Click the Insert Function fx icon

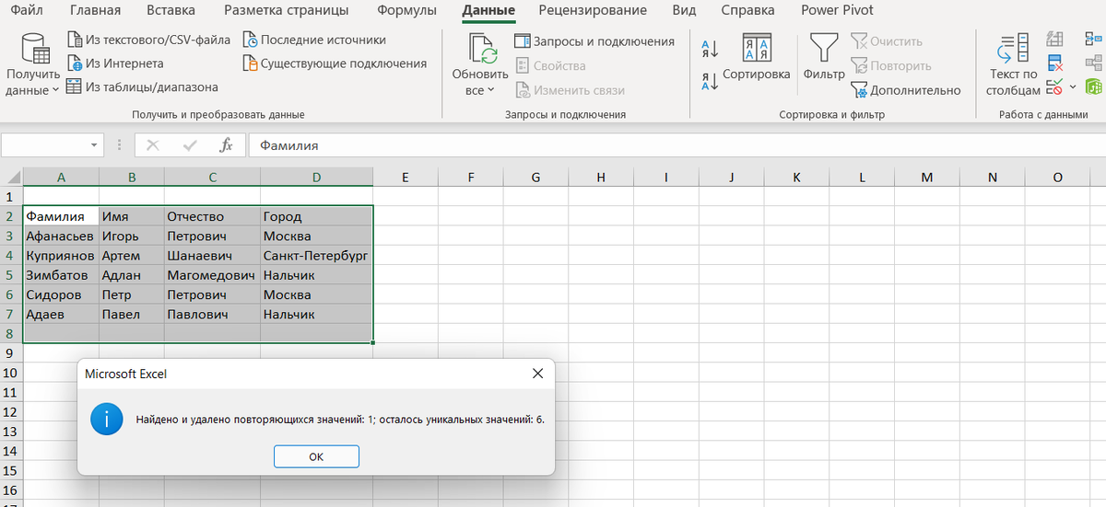click(226, 145)
